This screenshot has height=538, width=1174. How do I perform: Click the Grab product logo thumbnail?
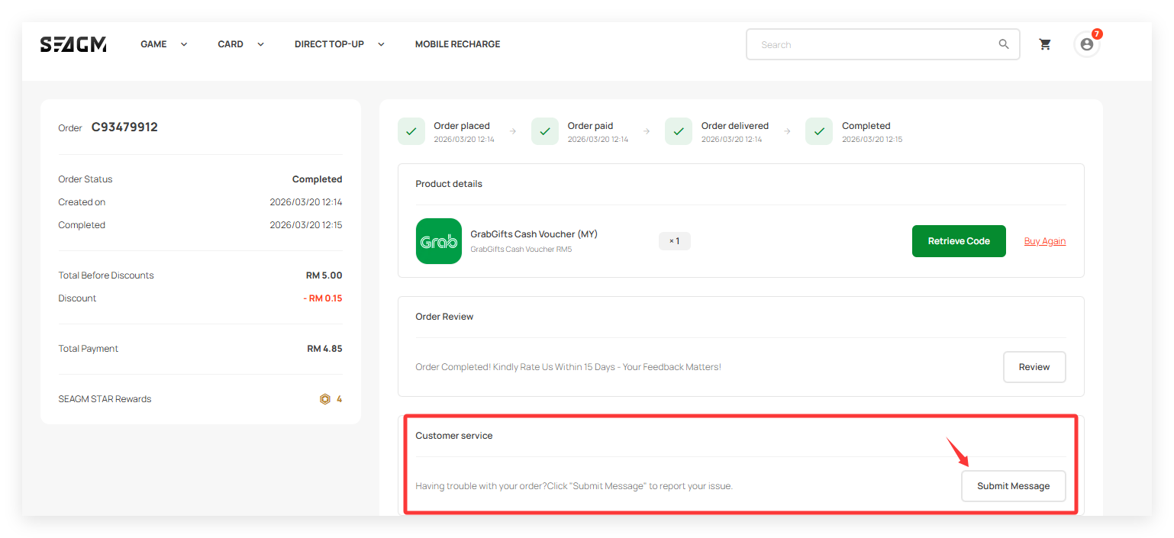tap(439, 241)
